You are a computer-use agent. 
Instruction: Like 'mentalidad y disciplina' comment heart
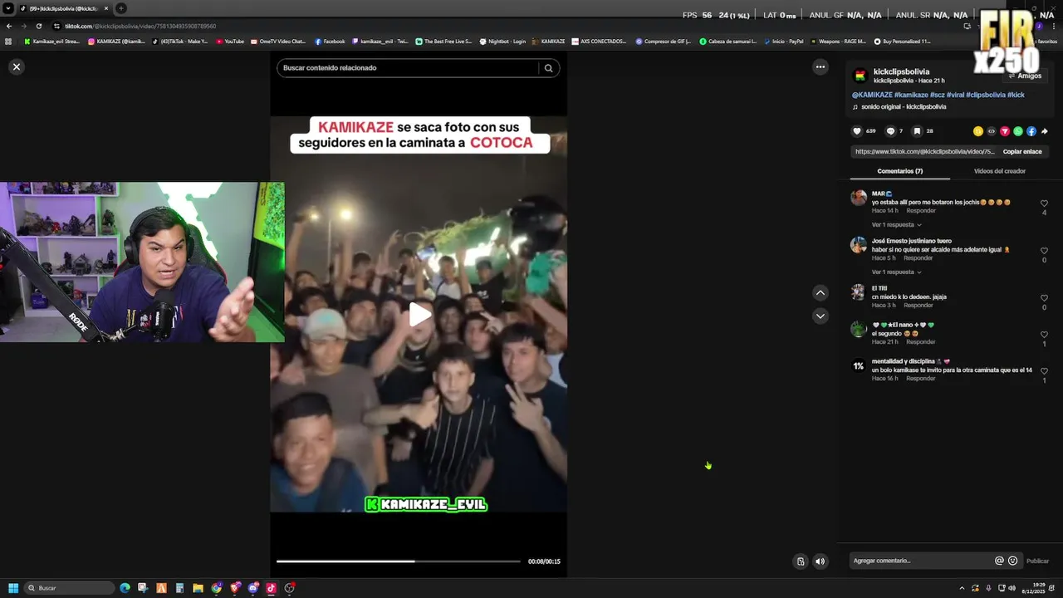[1044, 371]
